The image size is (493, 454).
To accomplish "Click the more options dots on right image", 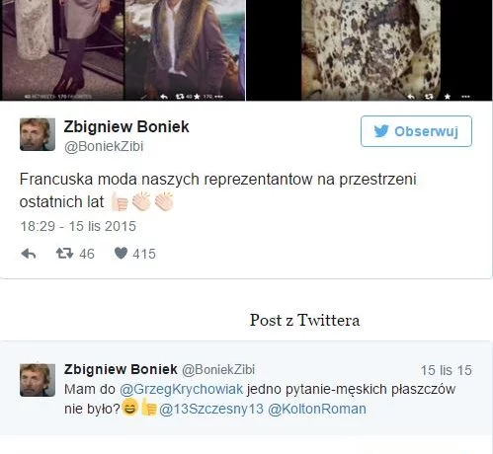I will [x=465, y=97].
